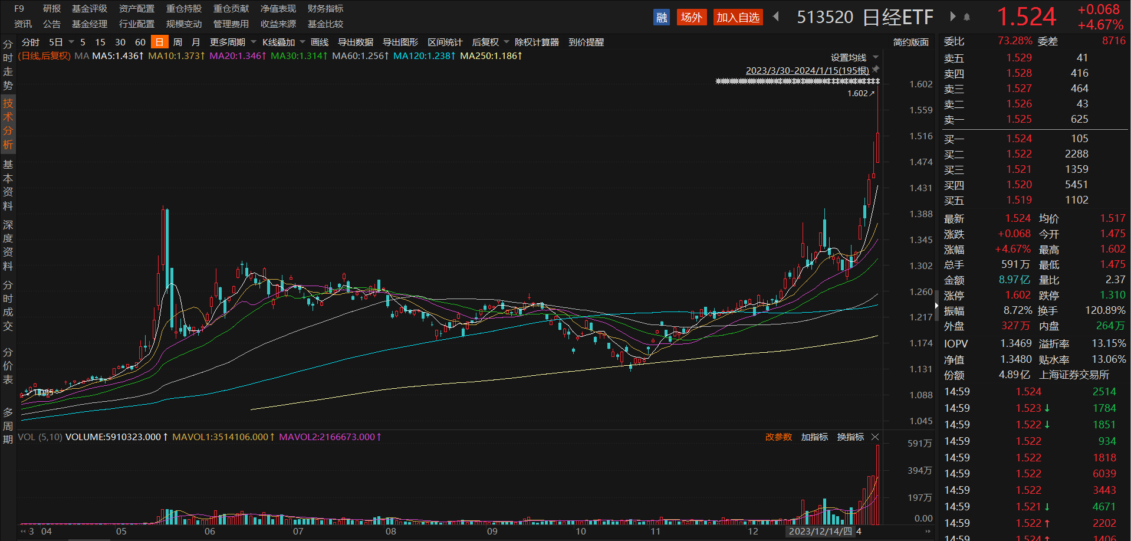Image resolution: width=1131 pixels, height=541 pixels.
Task: Open the 技术分析 side tab
Action: (x=8, y=124)
